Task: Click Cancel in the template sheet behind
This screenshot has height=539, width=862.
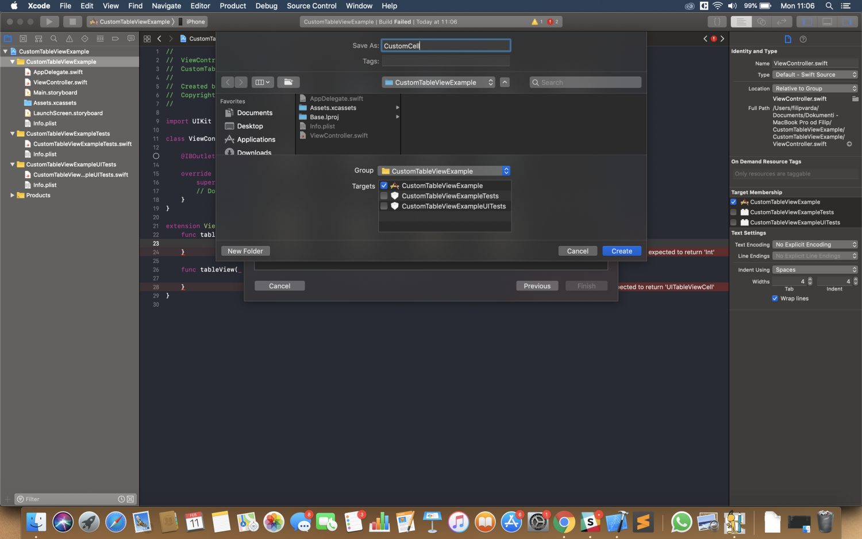Action: 279,286
